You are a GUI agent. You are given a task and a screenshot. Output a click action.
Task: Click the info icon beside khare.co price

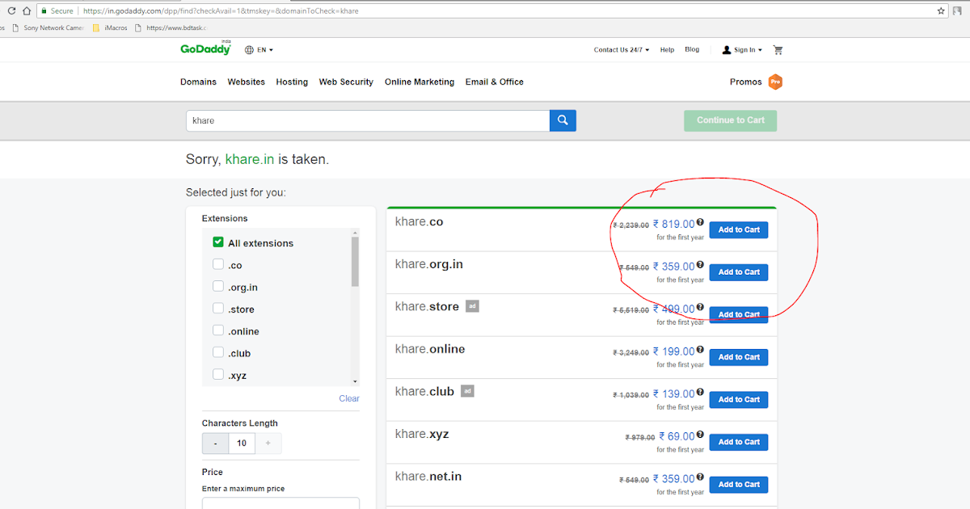700,221
